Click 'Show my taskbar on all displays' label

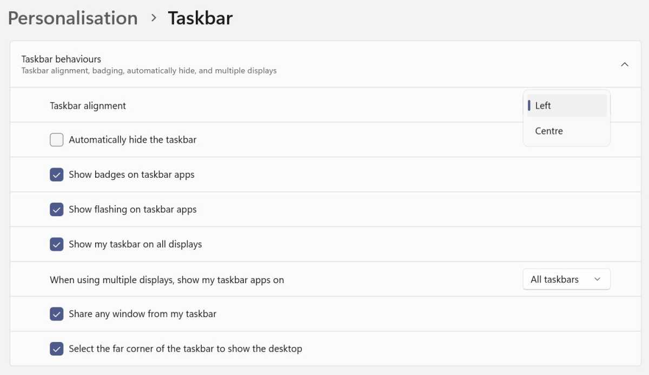pyautogui.click(x=135, y=244)
